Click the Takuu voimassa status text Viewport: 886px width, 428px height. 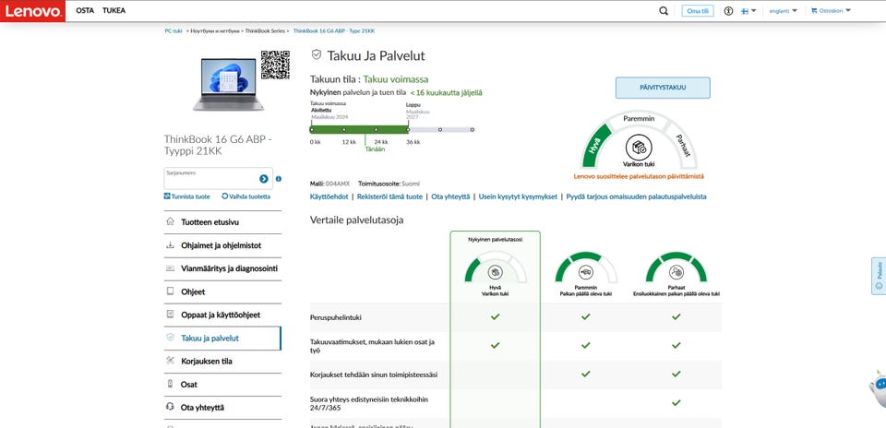click(396, 79)
